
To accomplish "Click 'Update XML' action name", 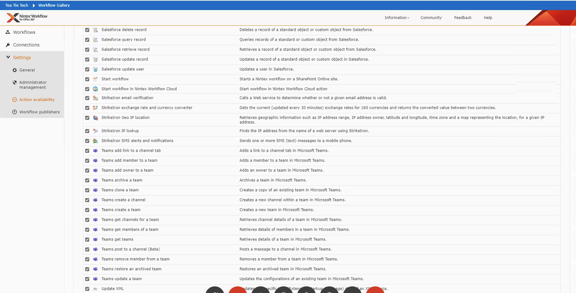I will pos(113,289).
